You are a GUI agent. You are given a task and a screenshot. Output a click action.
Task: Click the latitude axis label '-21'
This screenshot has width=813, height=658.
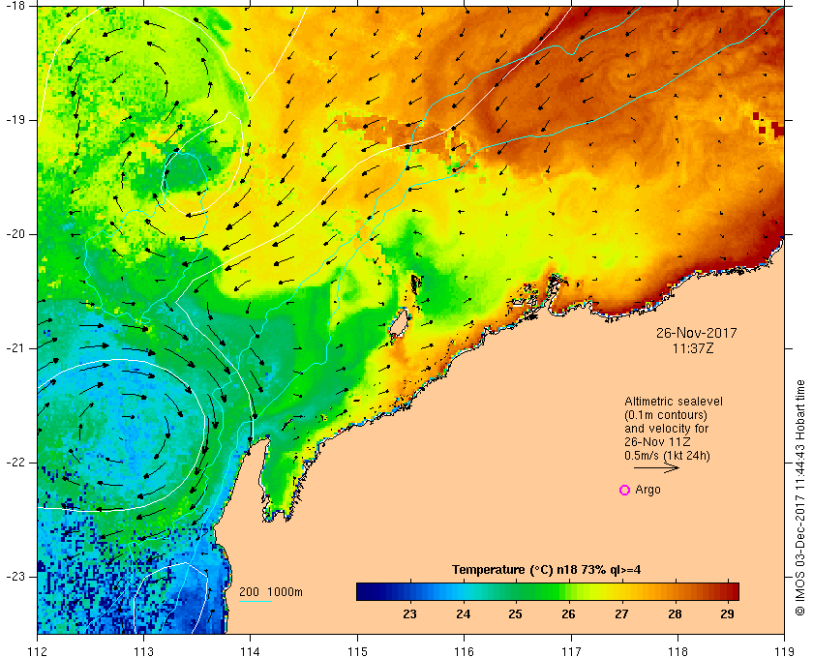click(15, 348)
